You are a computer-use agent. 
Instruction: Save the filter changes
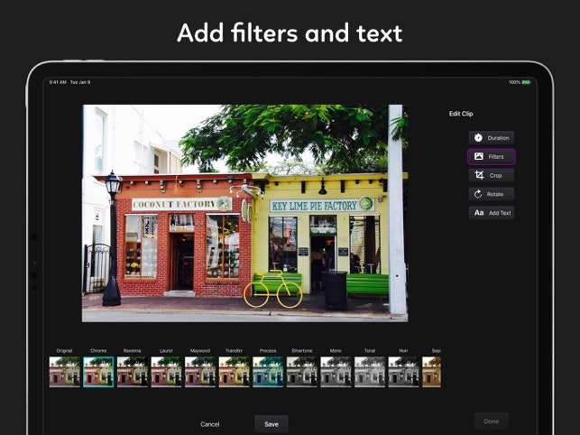[272, 423]
